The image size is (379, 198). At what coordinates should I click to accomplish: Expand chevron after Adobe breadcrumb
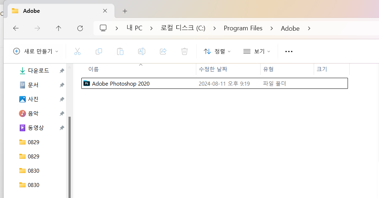(x=309, y=28)
